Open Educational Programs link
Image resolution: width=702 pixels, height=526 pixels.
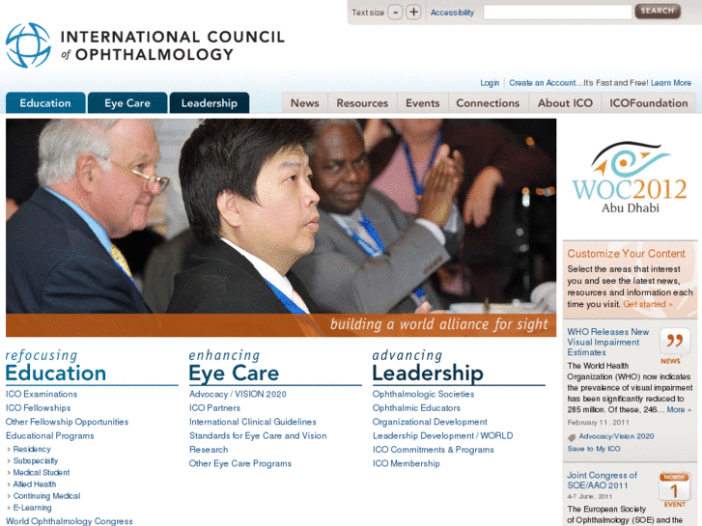coord(49,435)
